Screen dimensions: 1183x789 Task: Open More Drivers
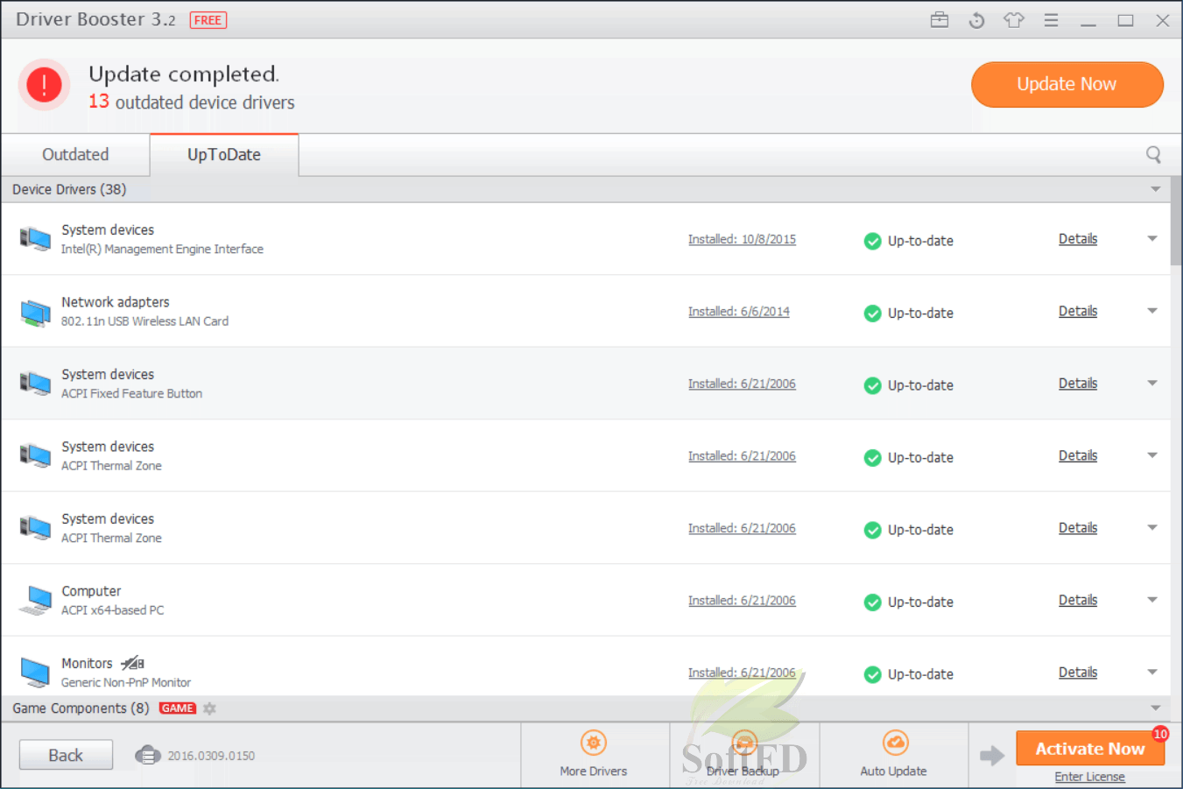click(x=594, y=754)
